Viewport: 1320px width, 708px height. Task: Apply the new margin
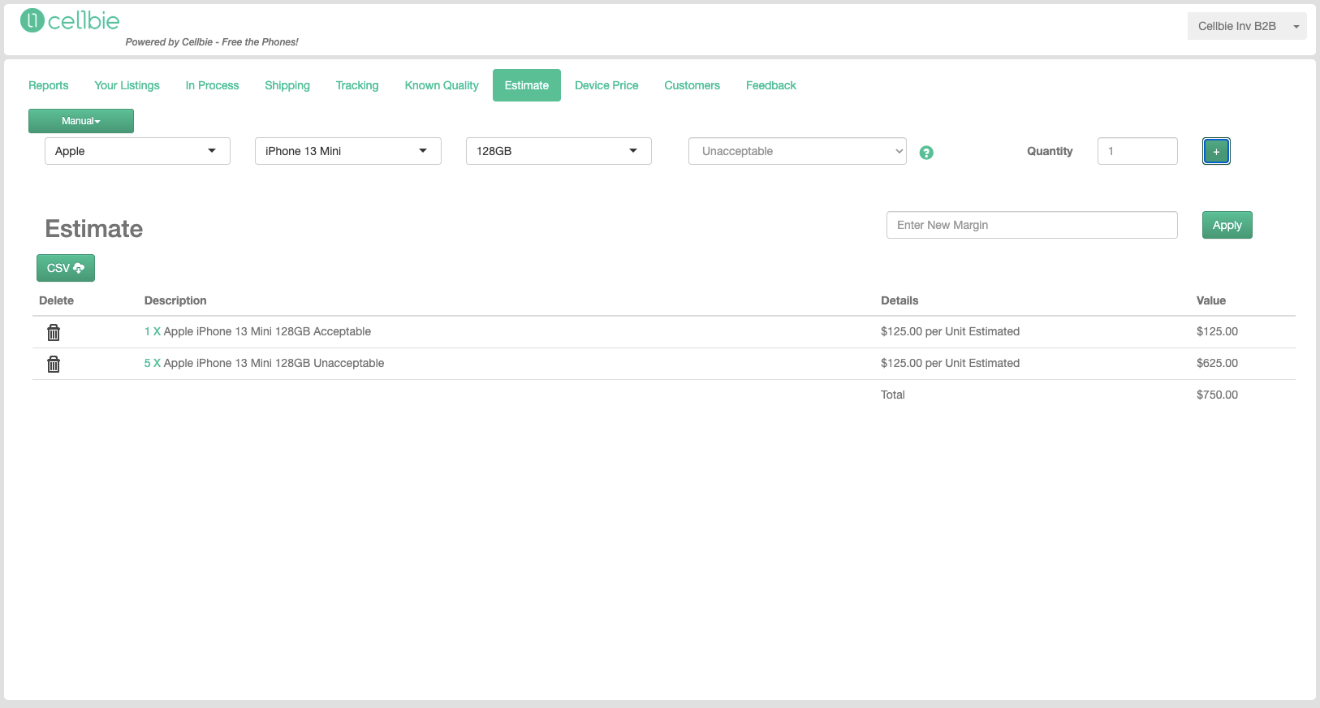click(1227, 225)
